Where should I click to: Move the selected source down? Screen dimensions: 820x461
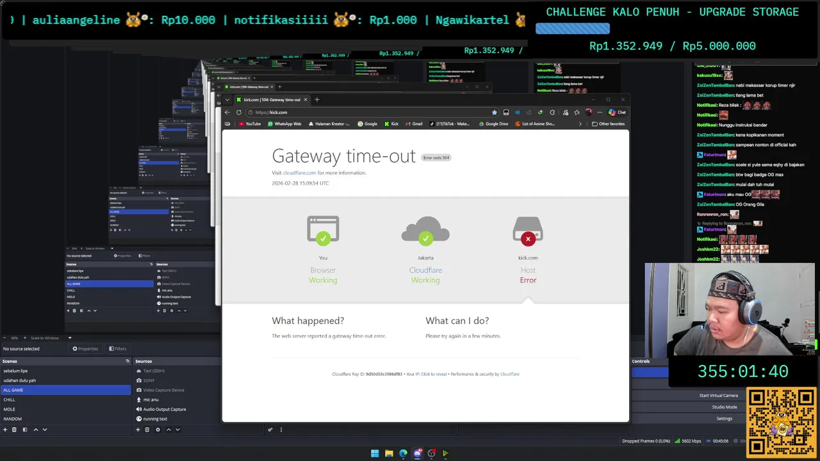click(177, 430)
